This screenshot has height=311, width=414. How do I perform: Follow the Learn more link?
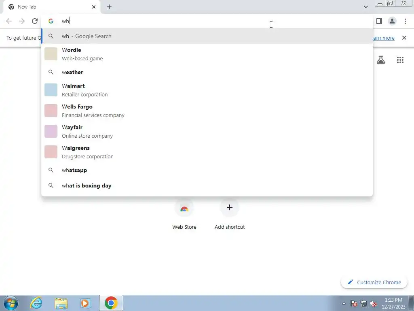click(x=383, y=38)
